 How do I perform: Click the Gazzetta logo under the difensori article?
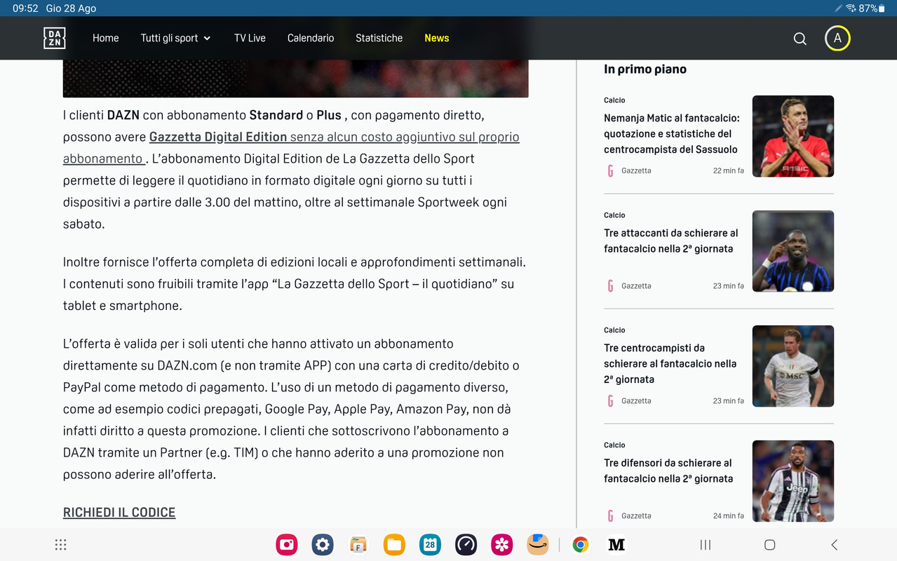pyautogui.click(x=610, y=515)
